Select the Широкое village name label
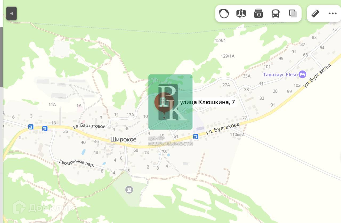This screenshot has height=223, width=341. point(123,140)
